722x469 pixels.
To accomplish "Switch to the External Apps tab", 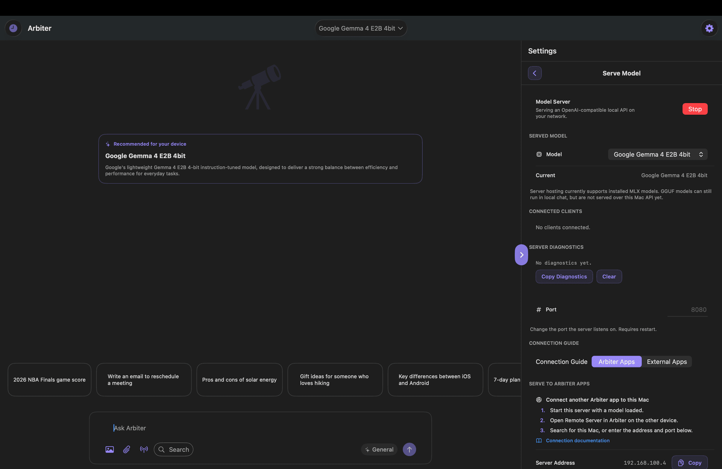I will click(667, 361).
